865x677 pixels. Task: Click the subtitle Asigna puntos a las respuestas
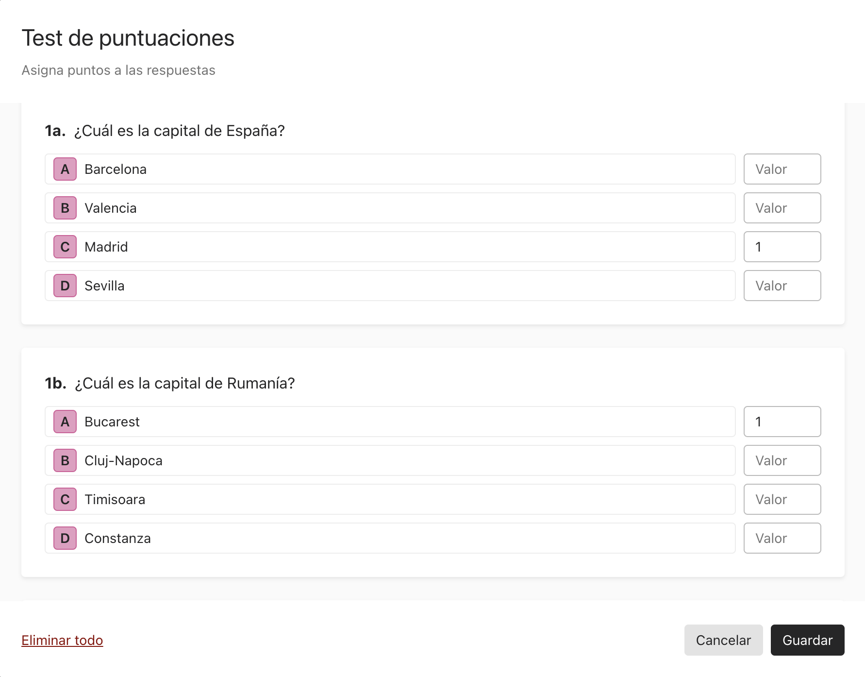pyautogui.click(x=118, y=70)
